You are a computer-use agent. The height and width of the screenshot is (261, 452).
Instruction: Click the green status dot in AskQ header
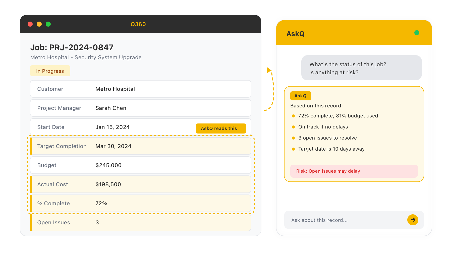pos(417,33)
